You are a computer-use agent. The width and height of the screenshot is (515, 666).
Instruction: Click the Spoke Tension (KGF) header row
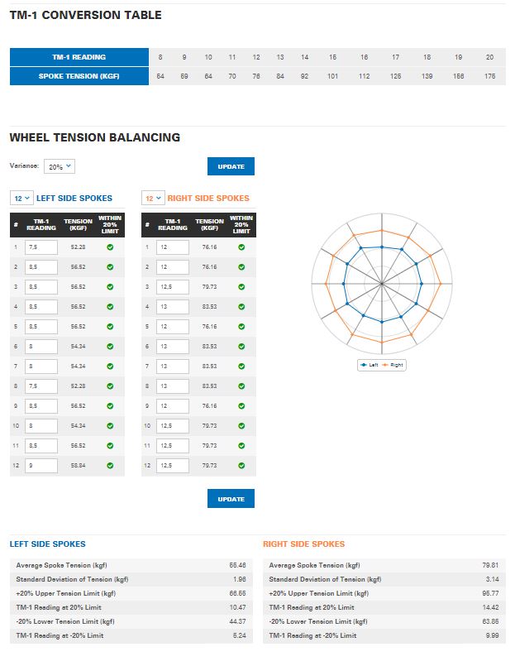79,76
